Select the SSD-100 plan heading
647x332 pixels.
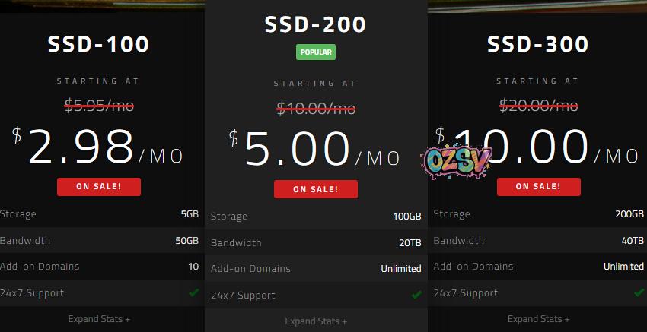99,44
